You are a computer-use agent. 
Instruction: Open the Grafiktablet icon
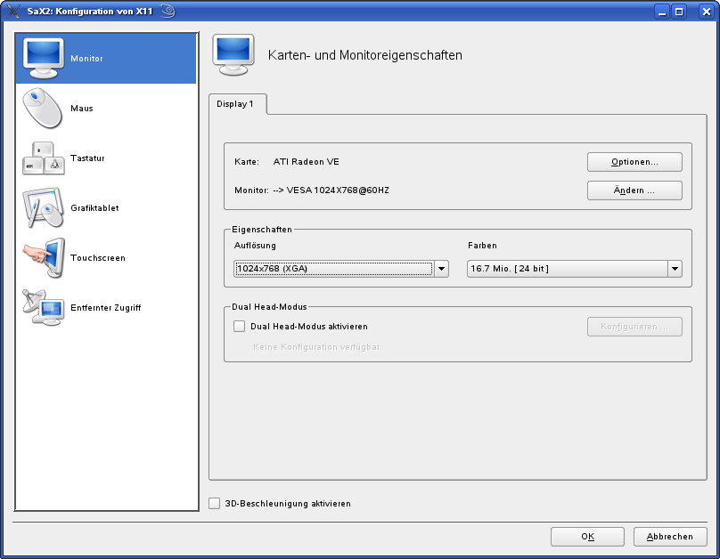click(x=43, y=207)
